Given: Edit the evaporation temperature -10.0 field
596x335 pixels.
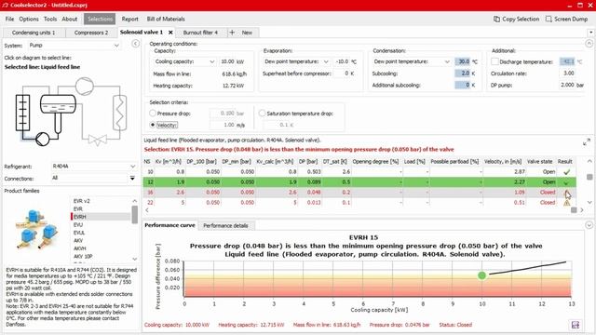Looking at the screenshot, I should (342, 61).
